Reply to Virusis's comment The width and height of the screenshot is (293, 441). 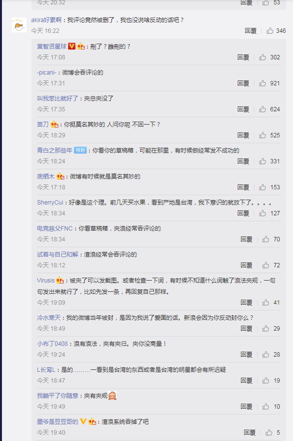point(246,303)
